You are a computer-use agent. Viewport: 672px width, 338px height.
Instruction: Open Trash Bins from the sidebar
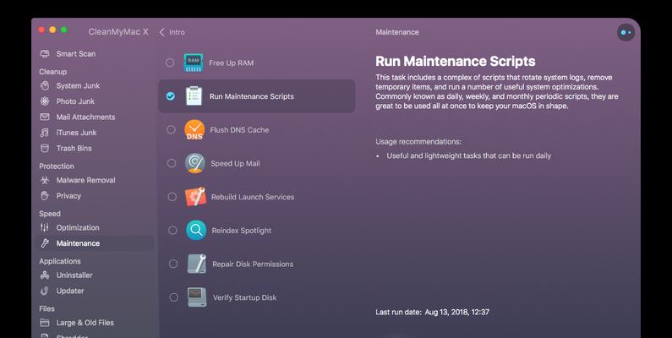(74, 148)
